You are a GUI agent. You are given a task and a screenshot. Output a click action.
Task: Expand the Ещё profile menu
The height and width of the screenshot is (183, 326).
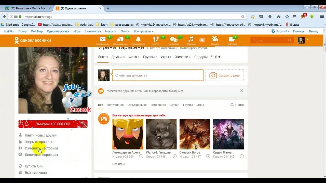point(215,57)
